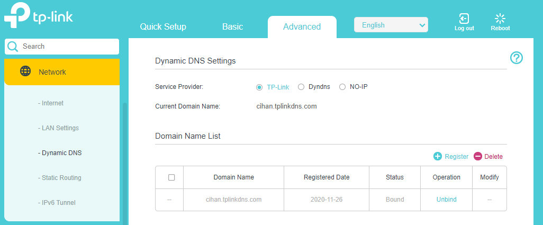The image size is (543, 225).
Task: Switch to the Basic tab
Action: click(232, 26)
